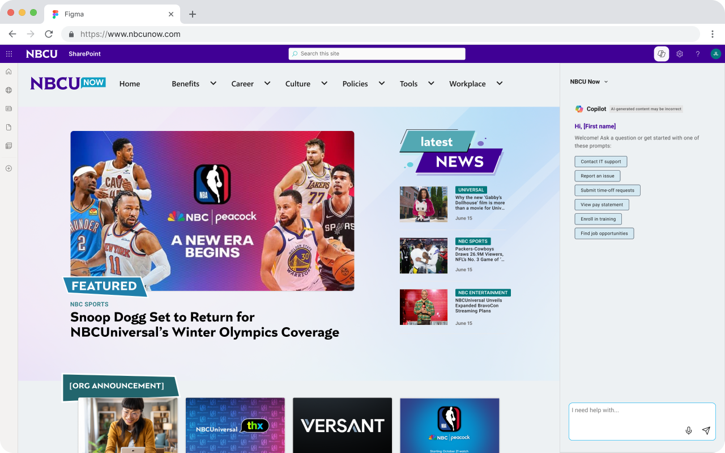
Task: Open the NBCU Now dropdown in Copilot panel
Action: (589, 82)
